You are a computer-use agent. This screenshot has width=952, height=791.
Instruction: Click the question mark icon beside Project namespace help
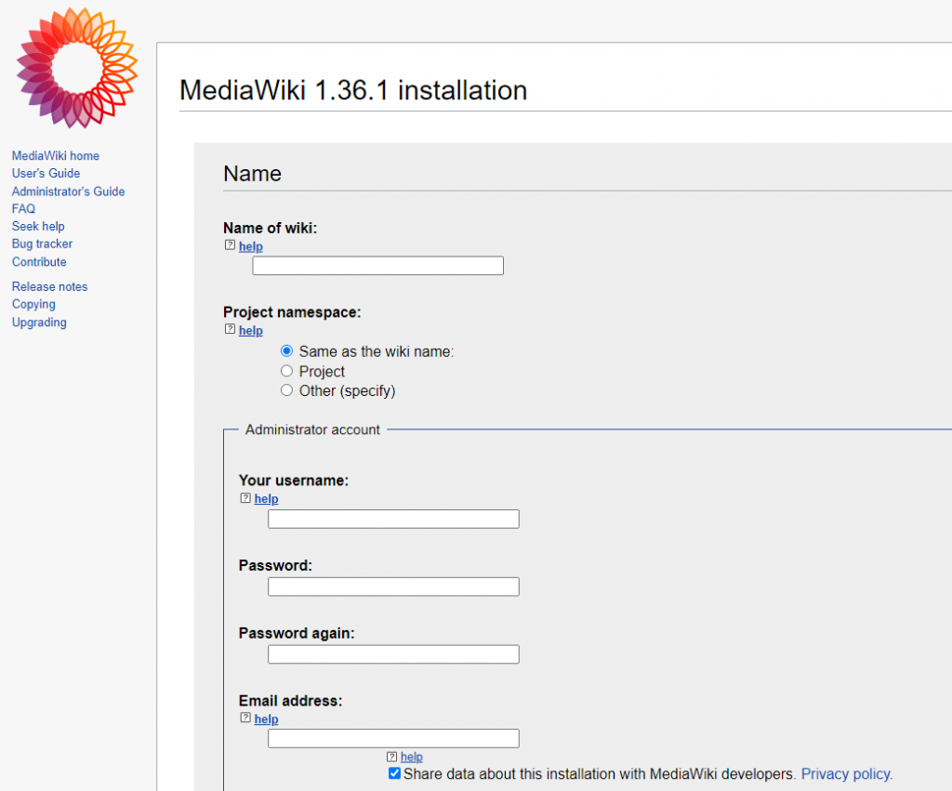pyautogui.click(x=229, y=329)
